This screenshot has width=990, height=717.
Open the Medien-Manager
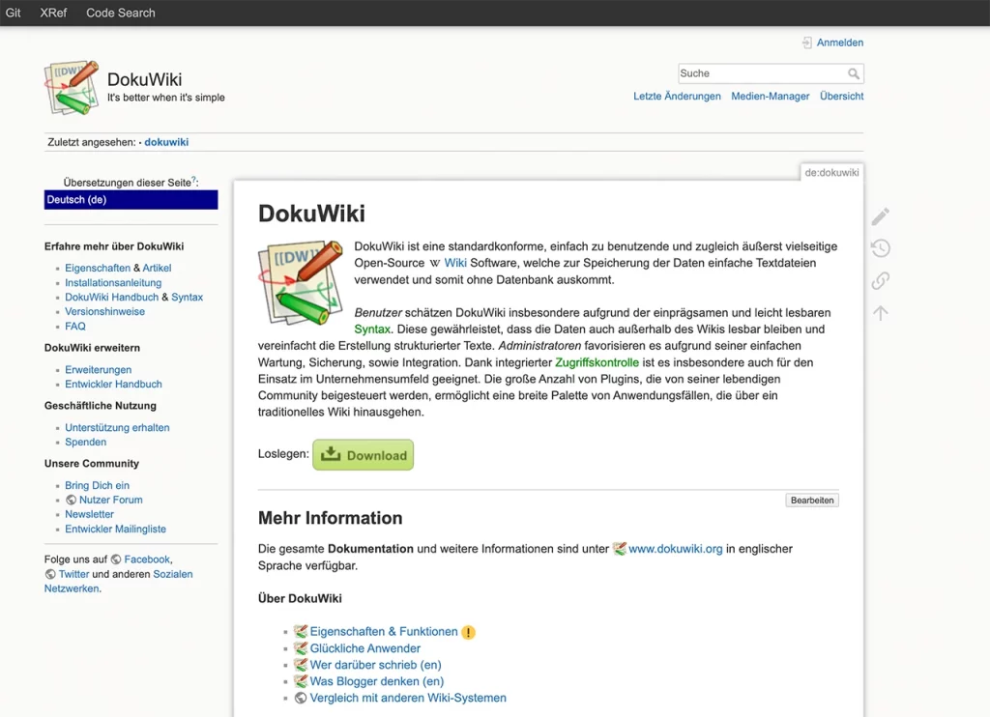770,96
